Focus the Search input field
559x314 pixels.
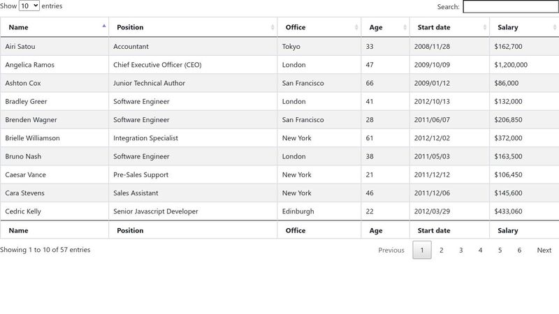click(510, 6)
